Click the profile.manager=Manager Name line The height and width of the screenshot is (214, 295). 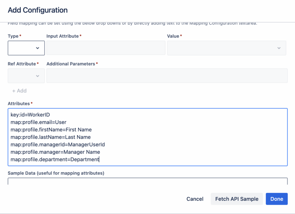click(55, 152)
